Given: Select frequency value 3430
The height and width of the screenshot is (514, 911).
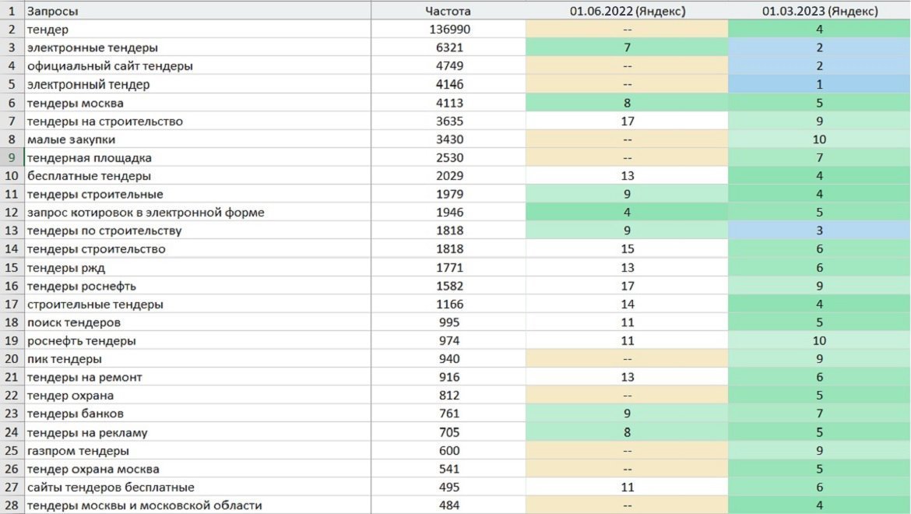Looking at the screenshot, I should pyautogui.click(x=449, y=139).
